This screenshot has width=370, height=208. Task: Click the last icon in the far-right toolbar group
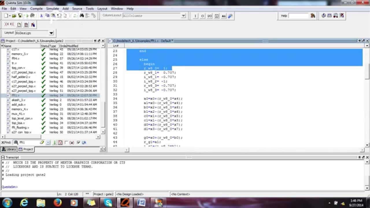342,16
